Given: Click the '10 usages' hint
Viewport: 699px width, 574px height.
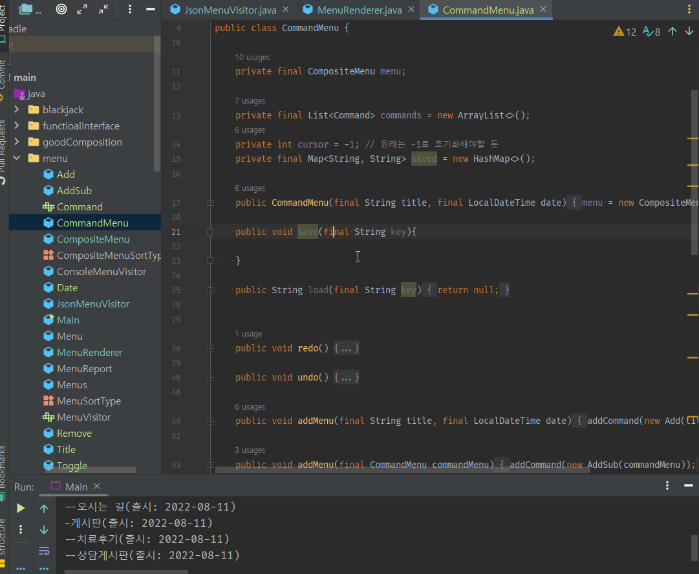Looking at the screenshot, I should coord(252,58).
